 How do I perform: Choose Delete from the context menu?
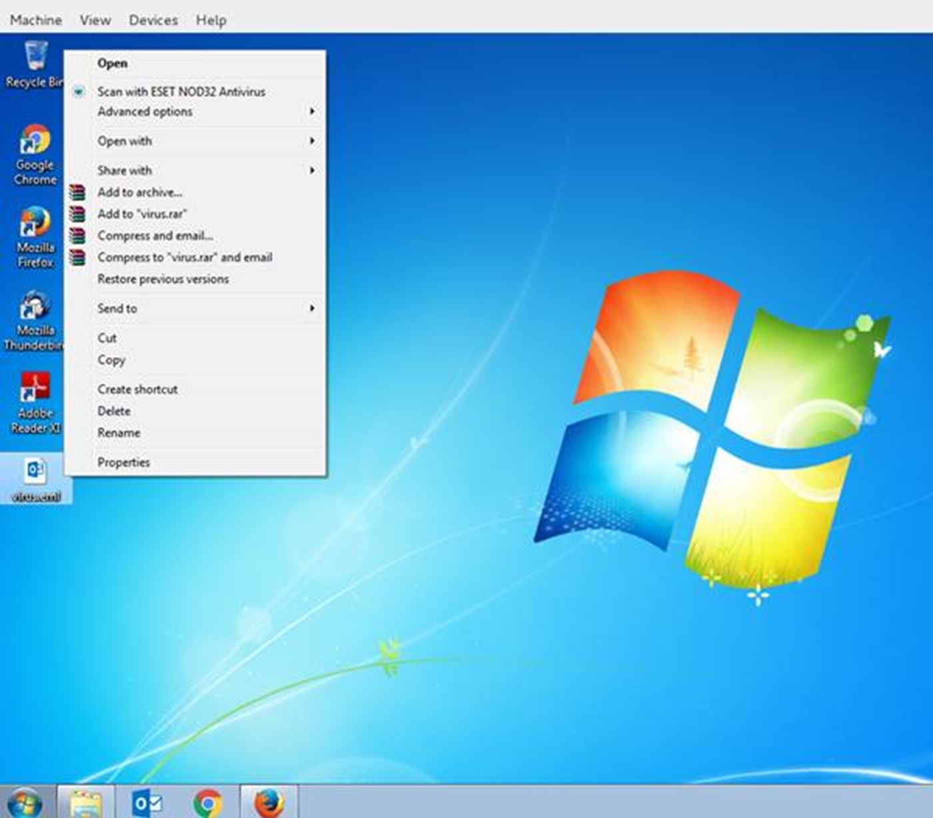click(114, 411)
